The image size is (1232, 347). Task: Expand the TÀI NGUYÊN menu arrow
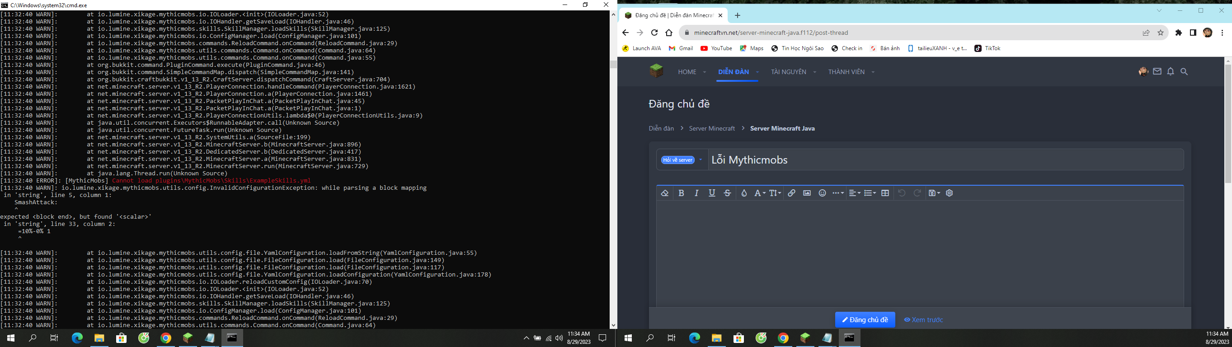tap(814, 72)
